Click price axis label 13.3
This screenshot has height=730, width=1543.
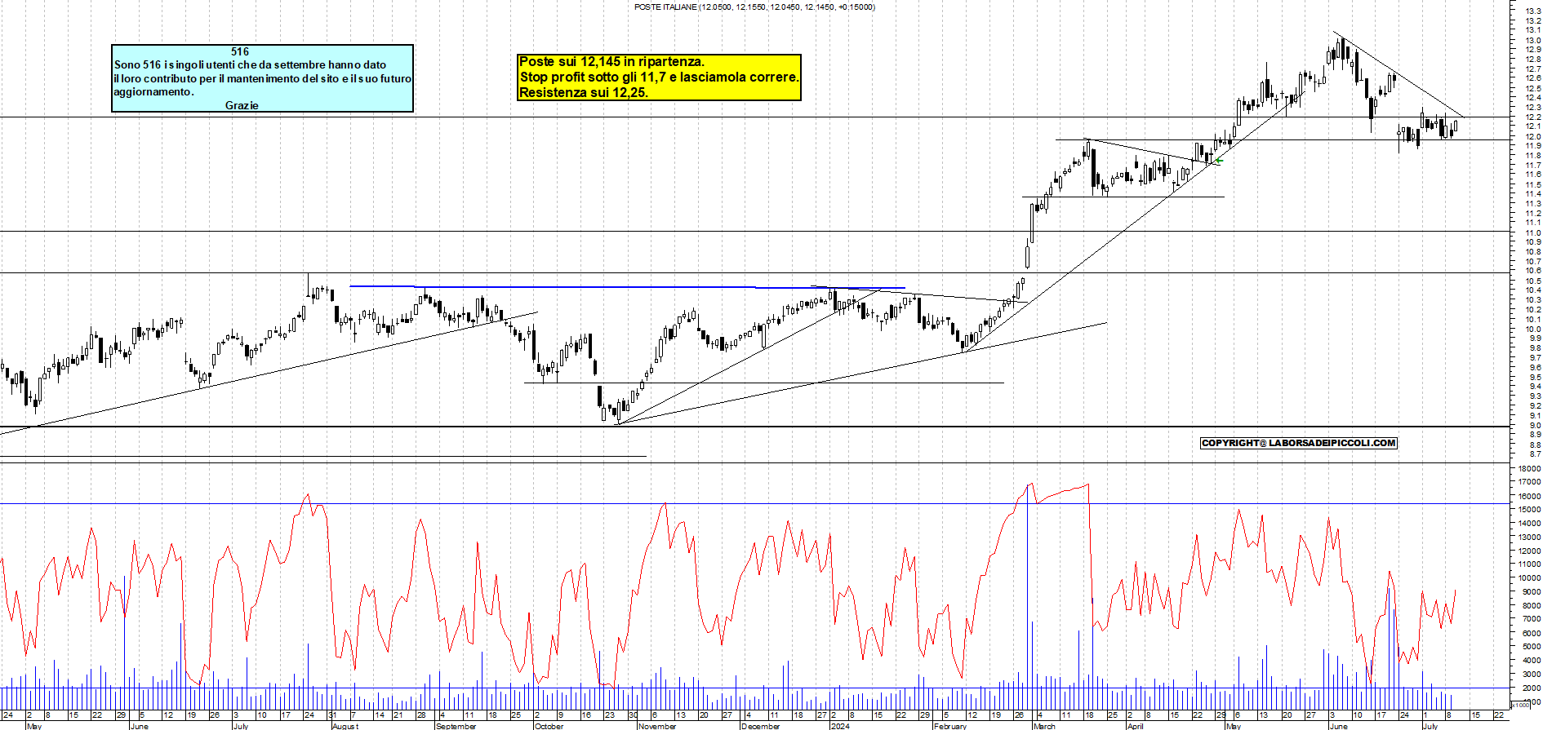1532,11
